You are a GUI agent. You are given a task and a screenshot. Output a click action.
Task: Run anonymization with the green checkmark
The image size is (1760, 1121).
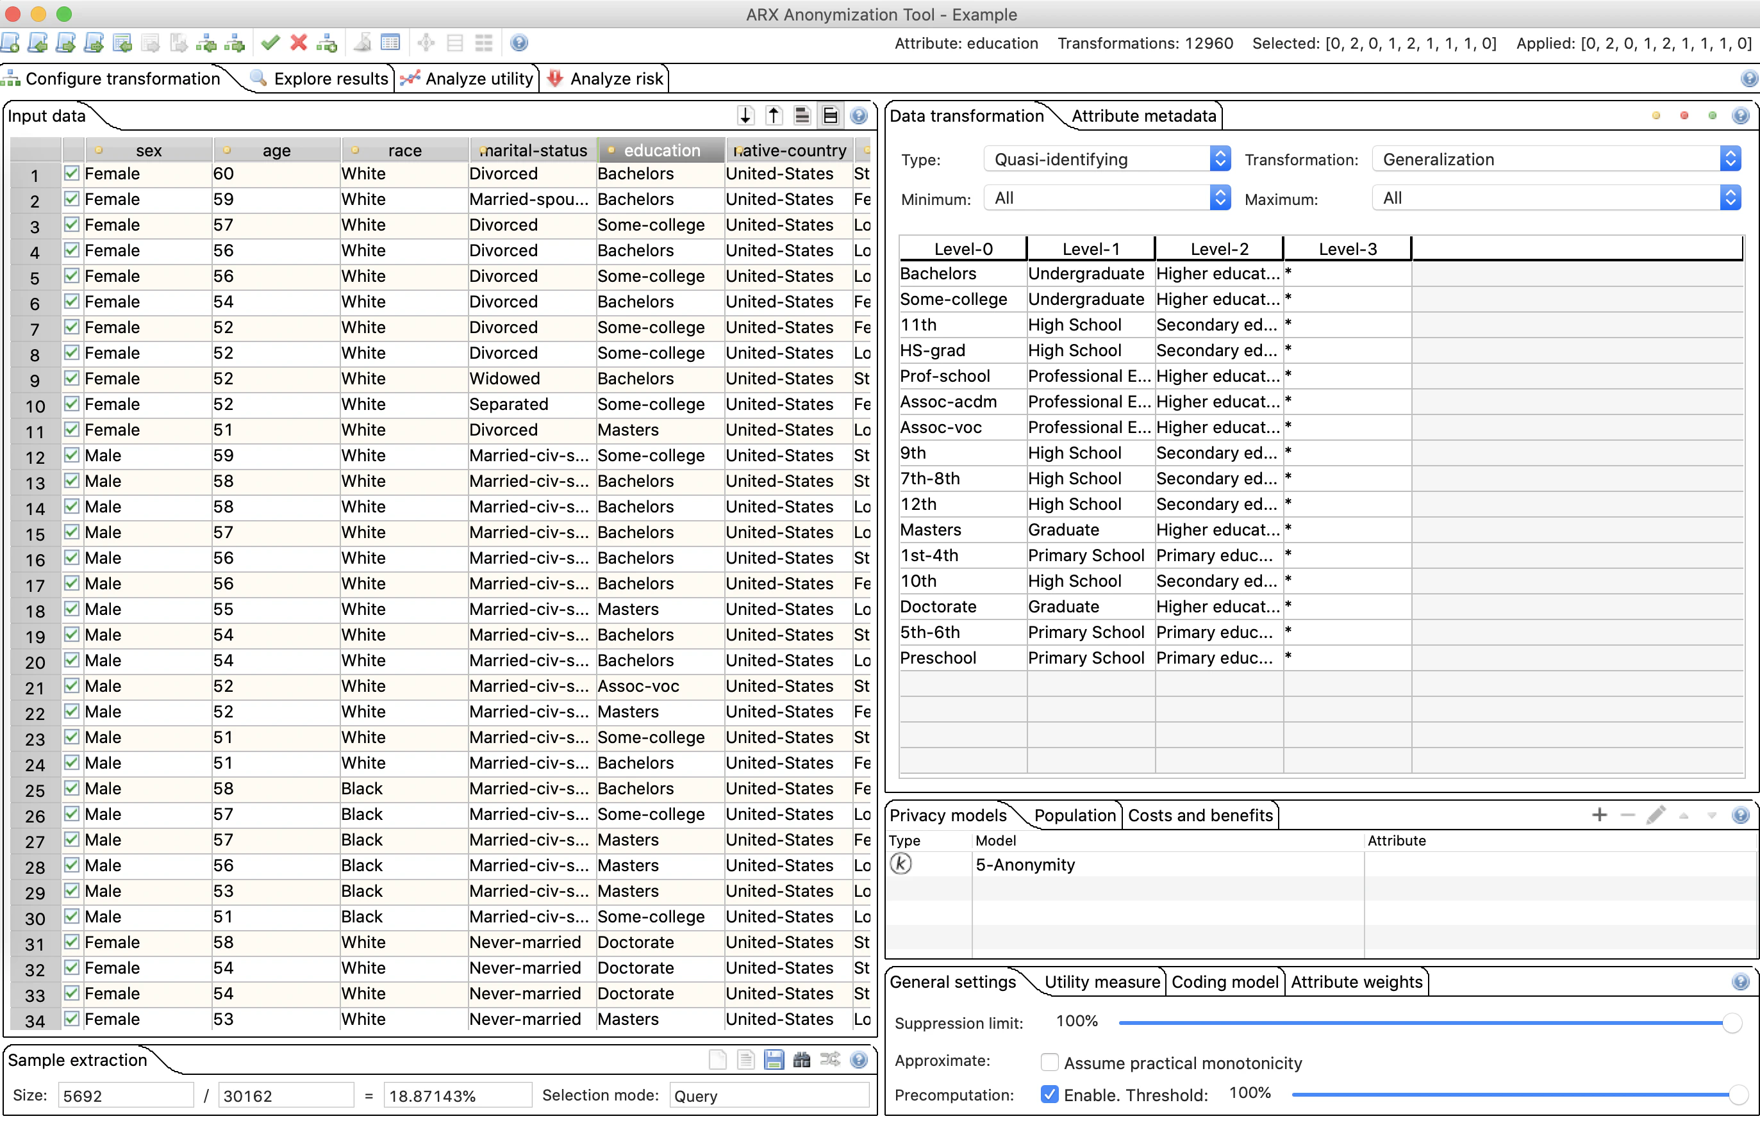click(270, 42)
